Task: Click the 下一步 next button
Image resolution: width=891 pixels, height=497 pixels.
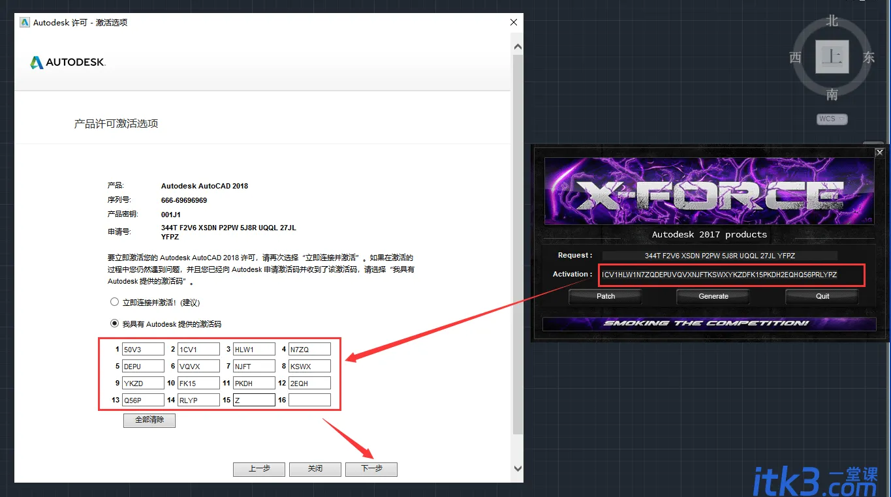Action: click(371, 469)
